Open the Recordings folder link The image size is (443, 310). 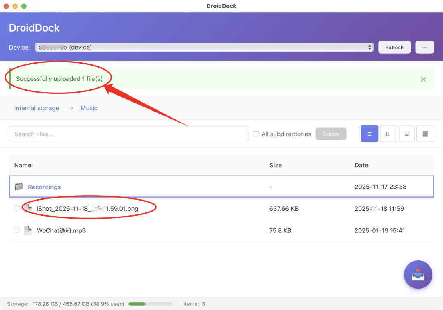pyautogui.click(x=44, y=187)
